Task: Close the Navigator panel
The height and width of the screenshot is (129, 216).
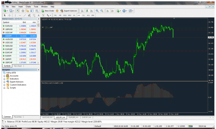Action: (39, 70)
